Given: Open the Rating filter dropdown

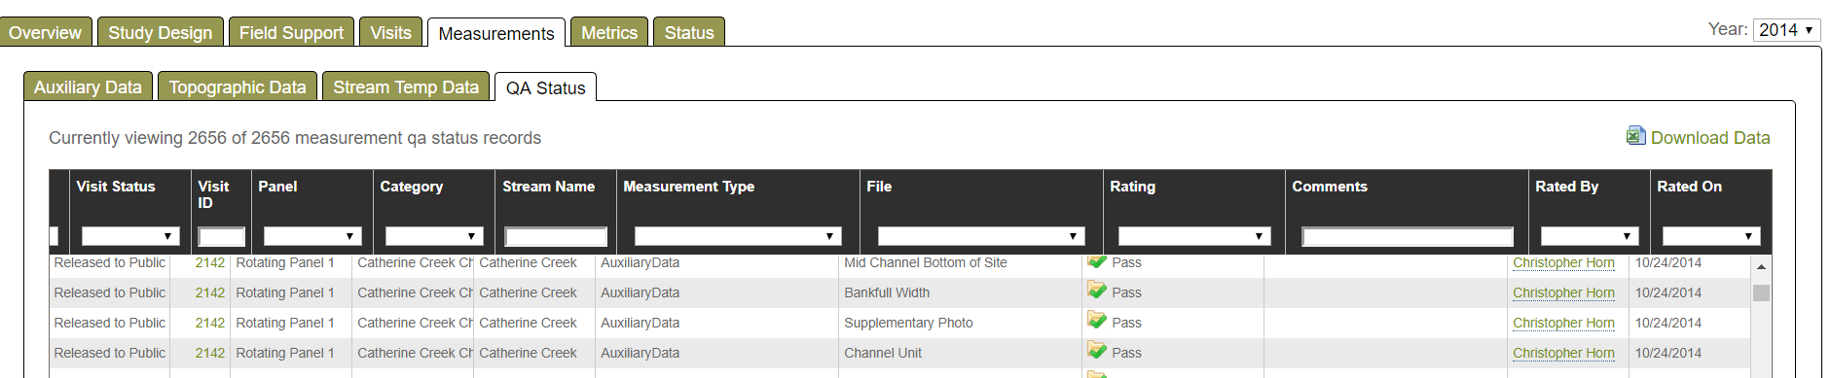Looking at the screenshot, I should (x=1194, y=236).
